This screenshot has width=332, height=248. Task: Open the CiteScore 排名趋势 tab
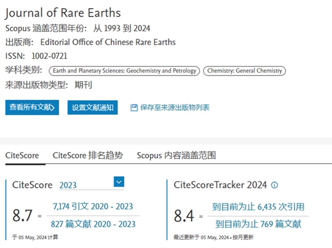tap(87, 155)
